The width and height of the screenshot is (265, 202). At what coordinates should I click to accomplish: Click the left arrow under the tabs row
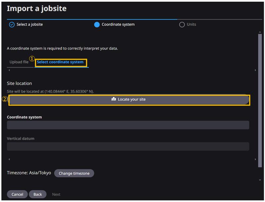click(x=9, y=70)
